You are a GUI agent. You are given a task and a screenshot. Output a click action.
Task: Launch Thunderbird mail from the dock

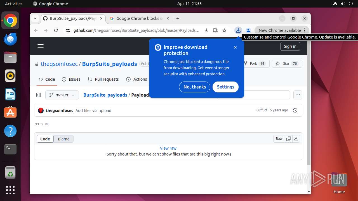coord(10,39)
